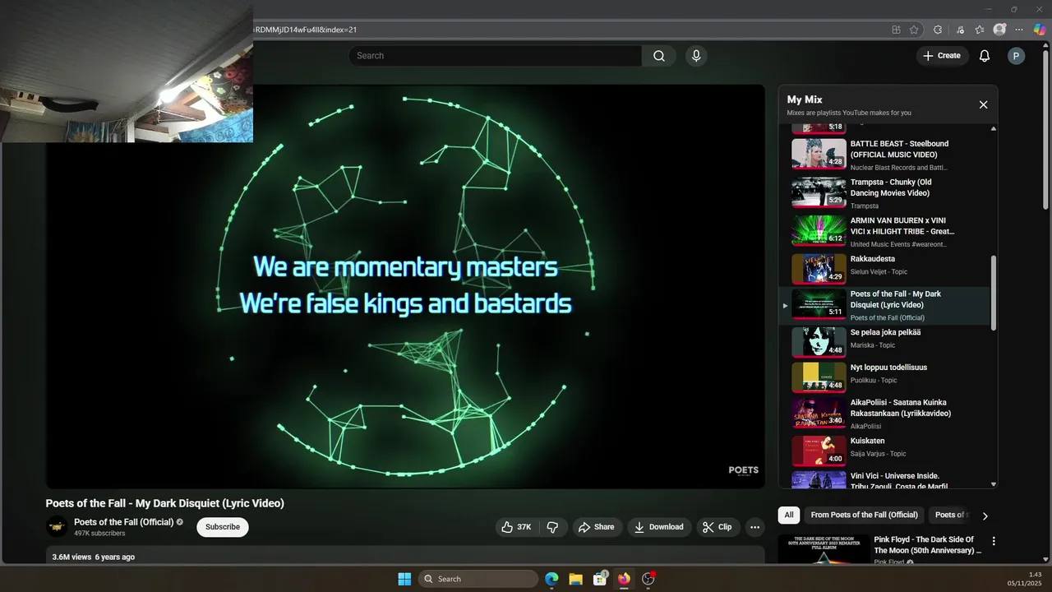Start voice search with the microphone icon

(x=696, y=56)
